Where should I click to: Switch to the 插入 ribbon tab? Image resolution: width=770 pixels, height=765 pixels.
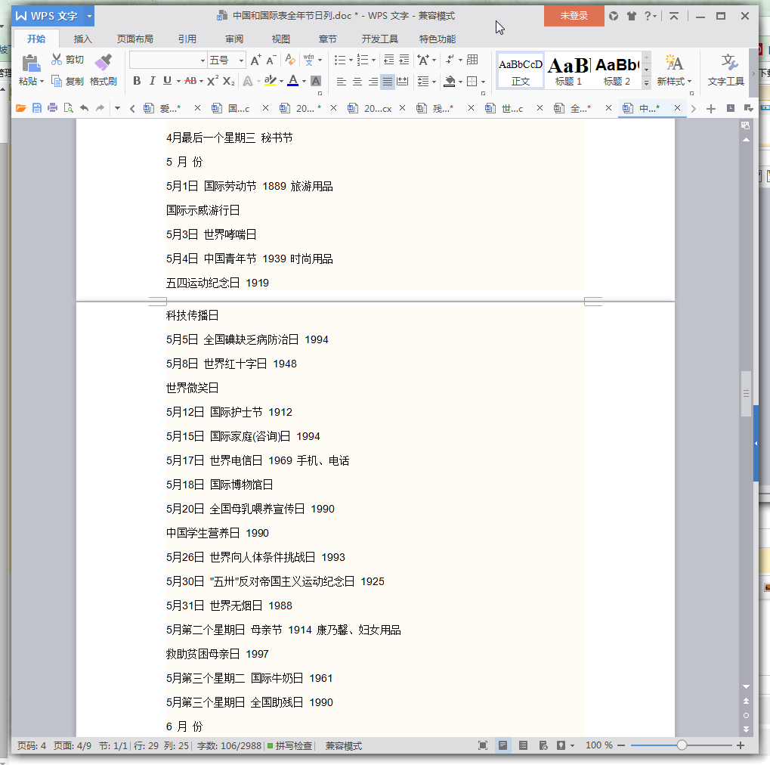[82, 39]
